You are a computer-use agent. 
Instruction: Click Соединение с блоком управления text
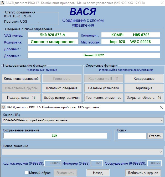pyautogui.click(x=83, y=23)
